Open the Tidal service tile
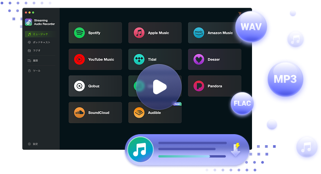This screenshot has height=174, width=321. point(155,59)
